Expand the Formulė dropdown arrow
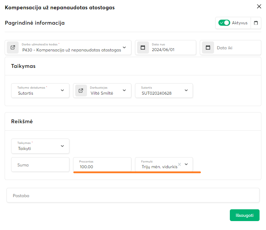This screenshot has height=230, width=266. pos(186,164)
